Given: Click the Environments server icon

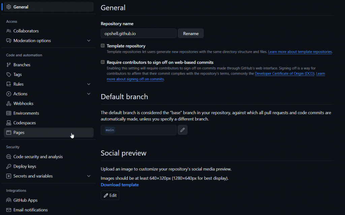Looking at the screenshot, I should (x=8, y=113).
